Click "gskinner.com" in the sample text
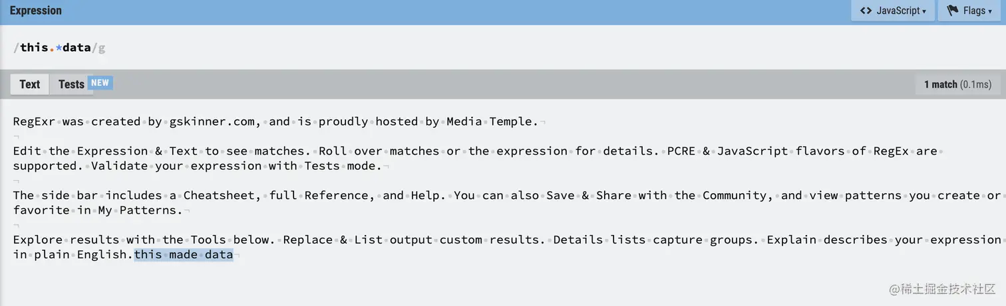The width and height of the screenshot is (1006, 306). [x=212, y=121]
